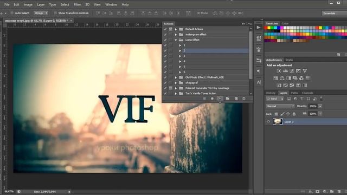Click the Stop recording button in Actions panel

[x=204, y=99]
